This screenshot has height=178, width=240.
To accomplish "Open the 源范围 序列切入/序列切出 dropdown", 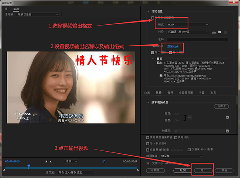I will 76,172.
